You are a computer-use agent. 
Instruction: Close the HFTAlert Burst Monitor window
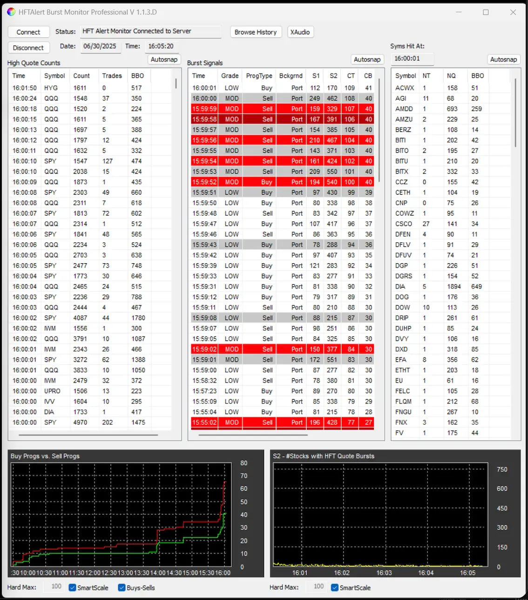(513, 12)
